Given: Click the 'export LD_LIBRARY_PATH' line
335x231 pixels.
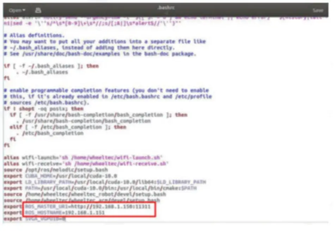Looking at the screenshot, I should [x=105, y=182].
